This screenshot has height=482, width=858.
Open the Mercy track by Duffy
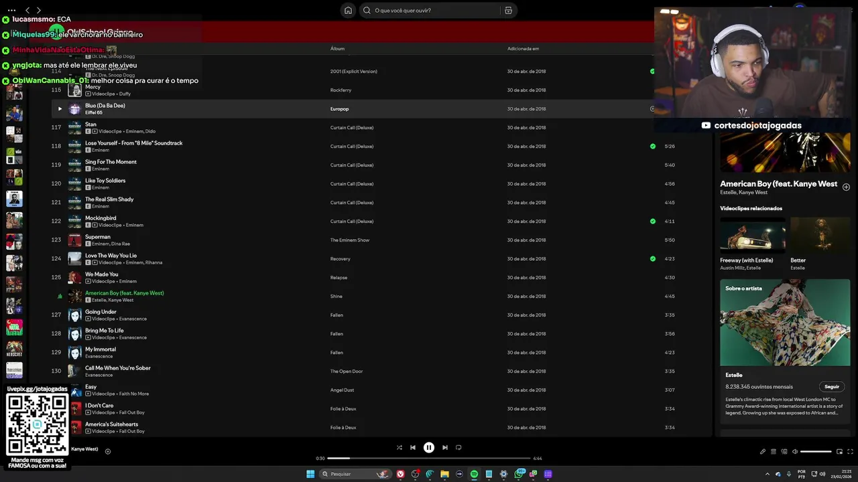coord(93,87)
